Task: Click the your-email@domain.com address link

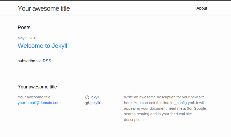Action: coord(39,103)
